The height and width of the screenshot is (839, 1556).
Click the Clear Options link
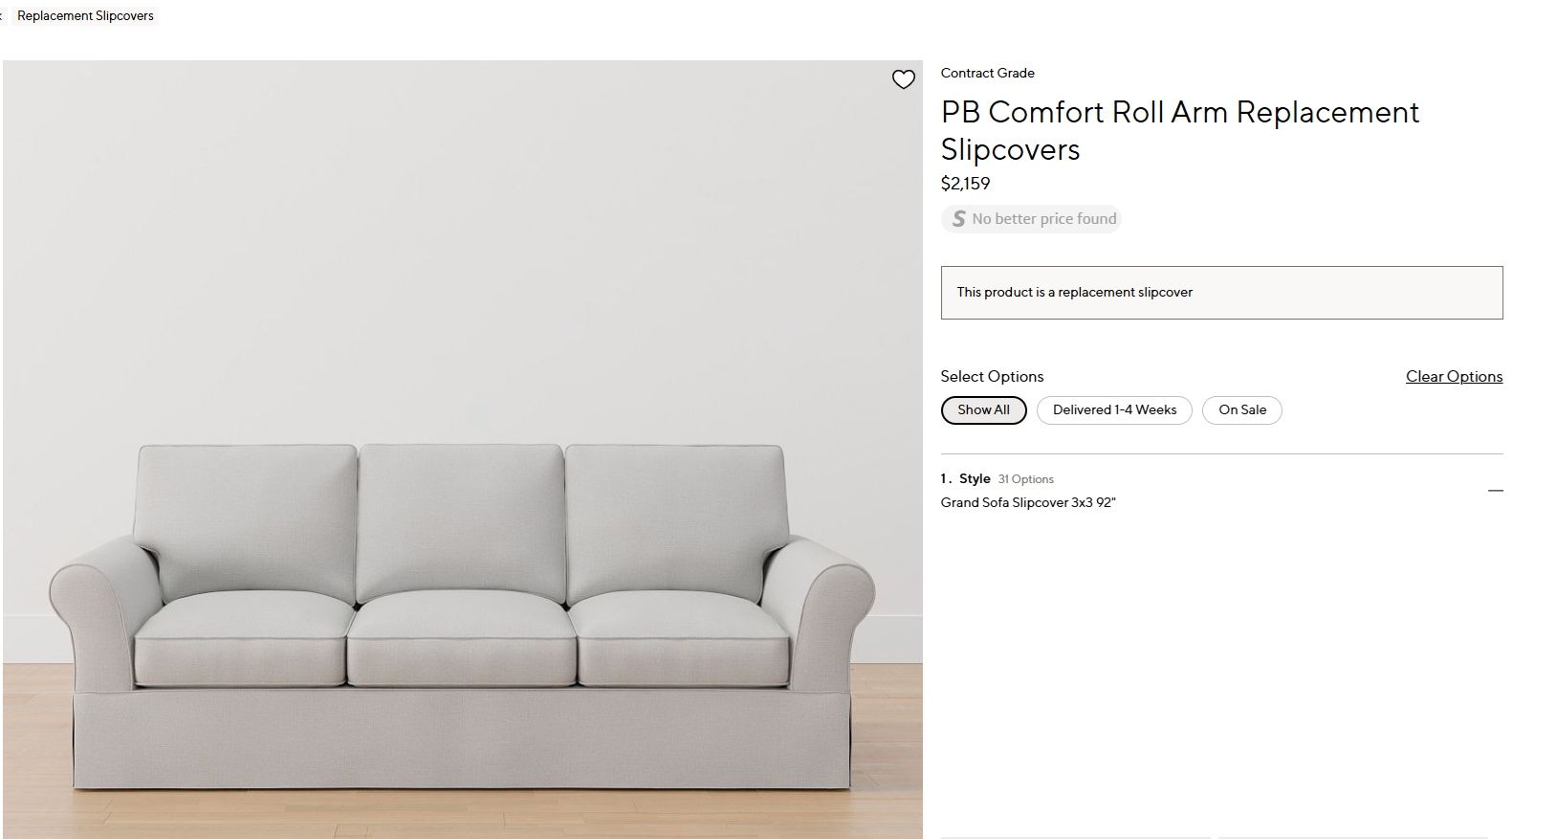(x=1454, y=377)
